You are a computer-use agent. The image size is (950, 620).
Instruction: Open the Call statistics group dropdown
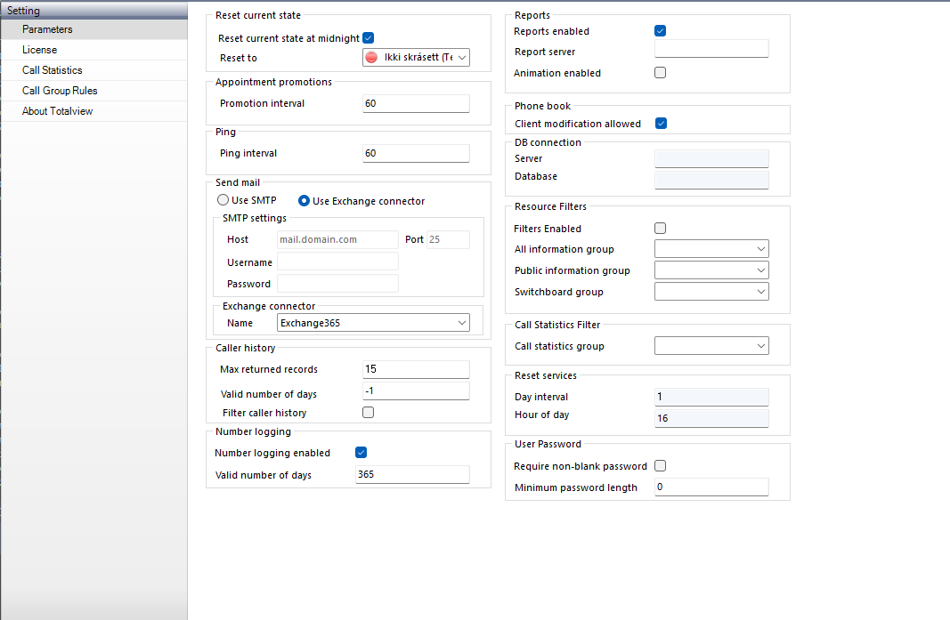point(712,346)
